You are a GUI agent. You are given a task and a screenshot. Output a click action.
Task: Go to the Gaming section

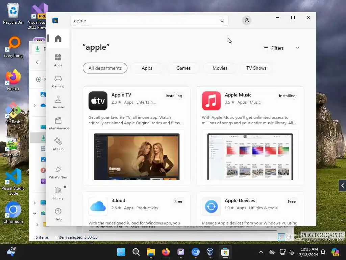(x=58, y=81)
